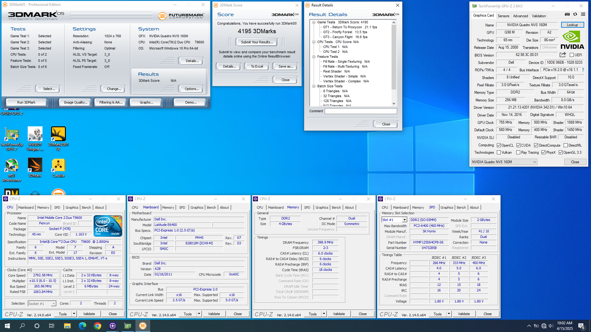This screenshot has width=591, height=332.
Task: Take a GPU-Z screenshot with camera icon
Action: tap(567, 14)
